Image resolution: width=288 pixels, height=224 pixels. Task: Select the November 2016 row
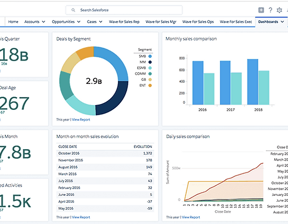click(105, 160)
